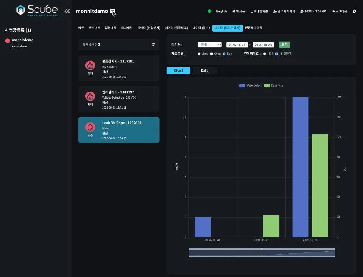Click the end date field 2026-10-28
This screenshot has height=277, width=363.
(263, 45)
